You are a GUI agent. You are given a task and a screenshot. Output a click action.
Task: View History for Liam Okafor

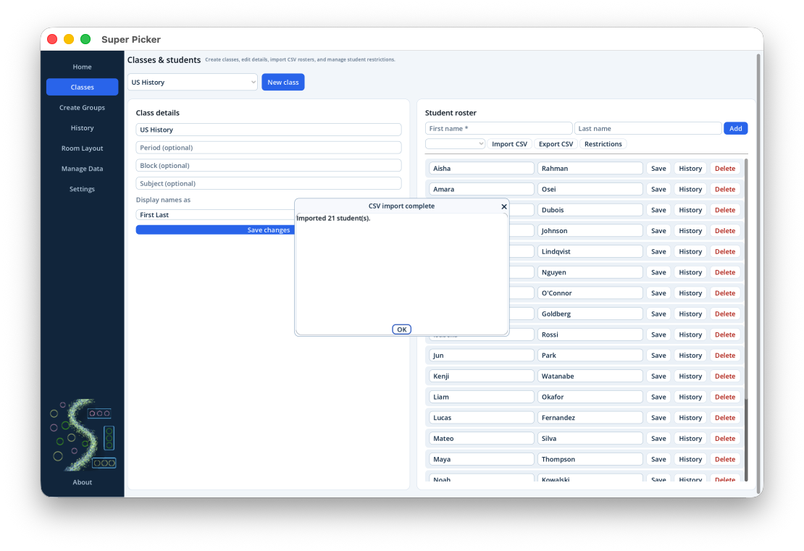pos(690,397)
